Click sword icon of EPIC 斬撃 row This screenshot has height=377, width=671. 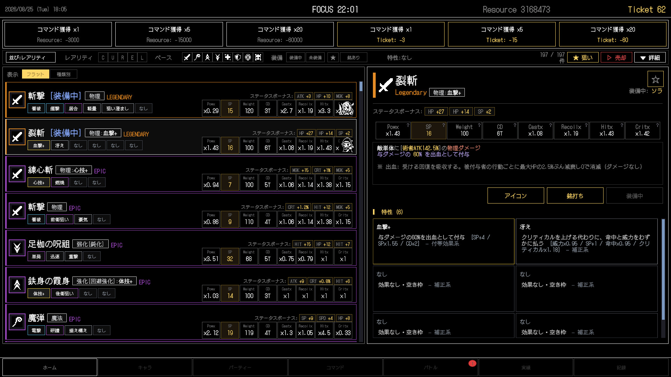17,211
